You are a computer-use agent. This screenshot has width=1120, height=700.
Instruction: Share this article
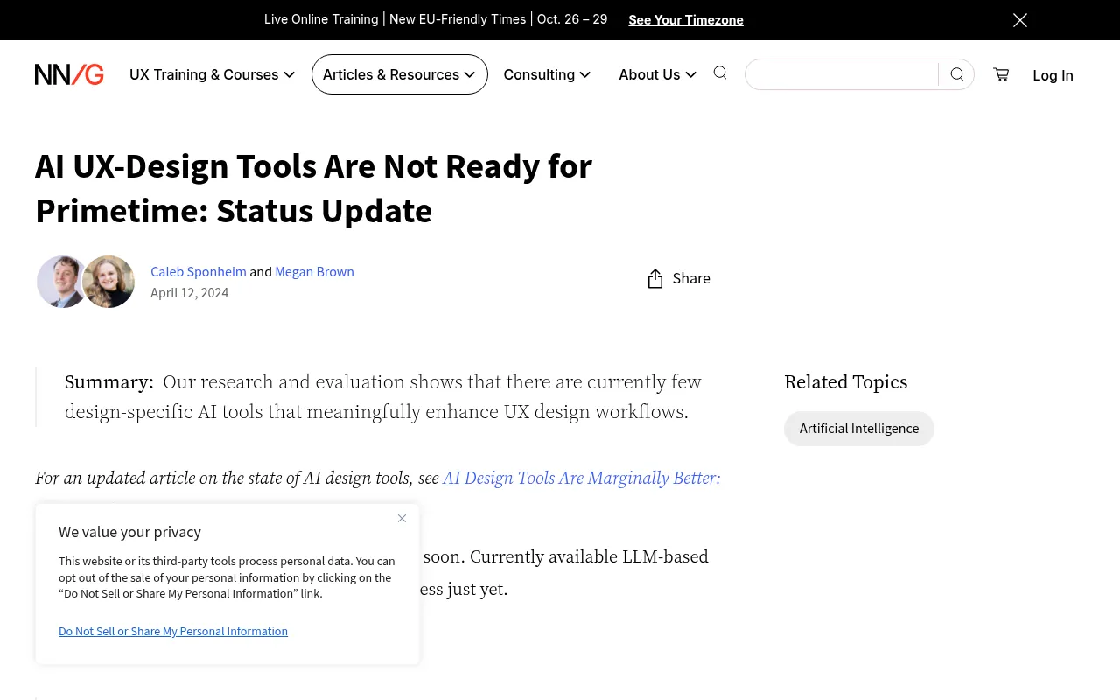pos(678,278)
